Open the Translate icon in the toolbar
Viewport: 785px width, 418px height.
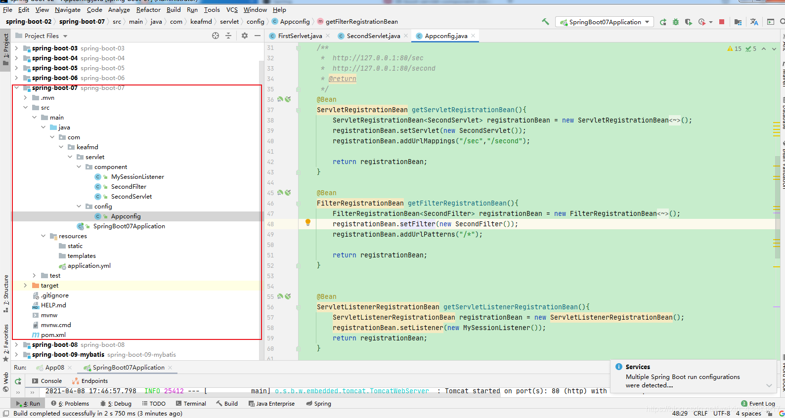(754, 22)
